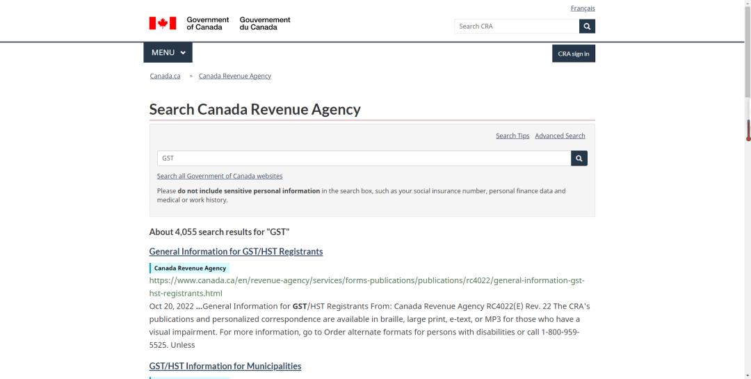The height and width of the screenshot is (379, 751).
Task: Open the MENU dropdown
Action: pyautogui.click(x=168, y=53)
